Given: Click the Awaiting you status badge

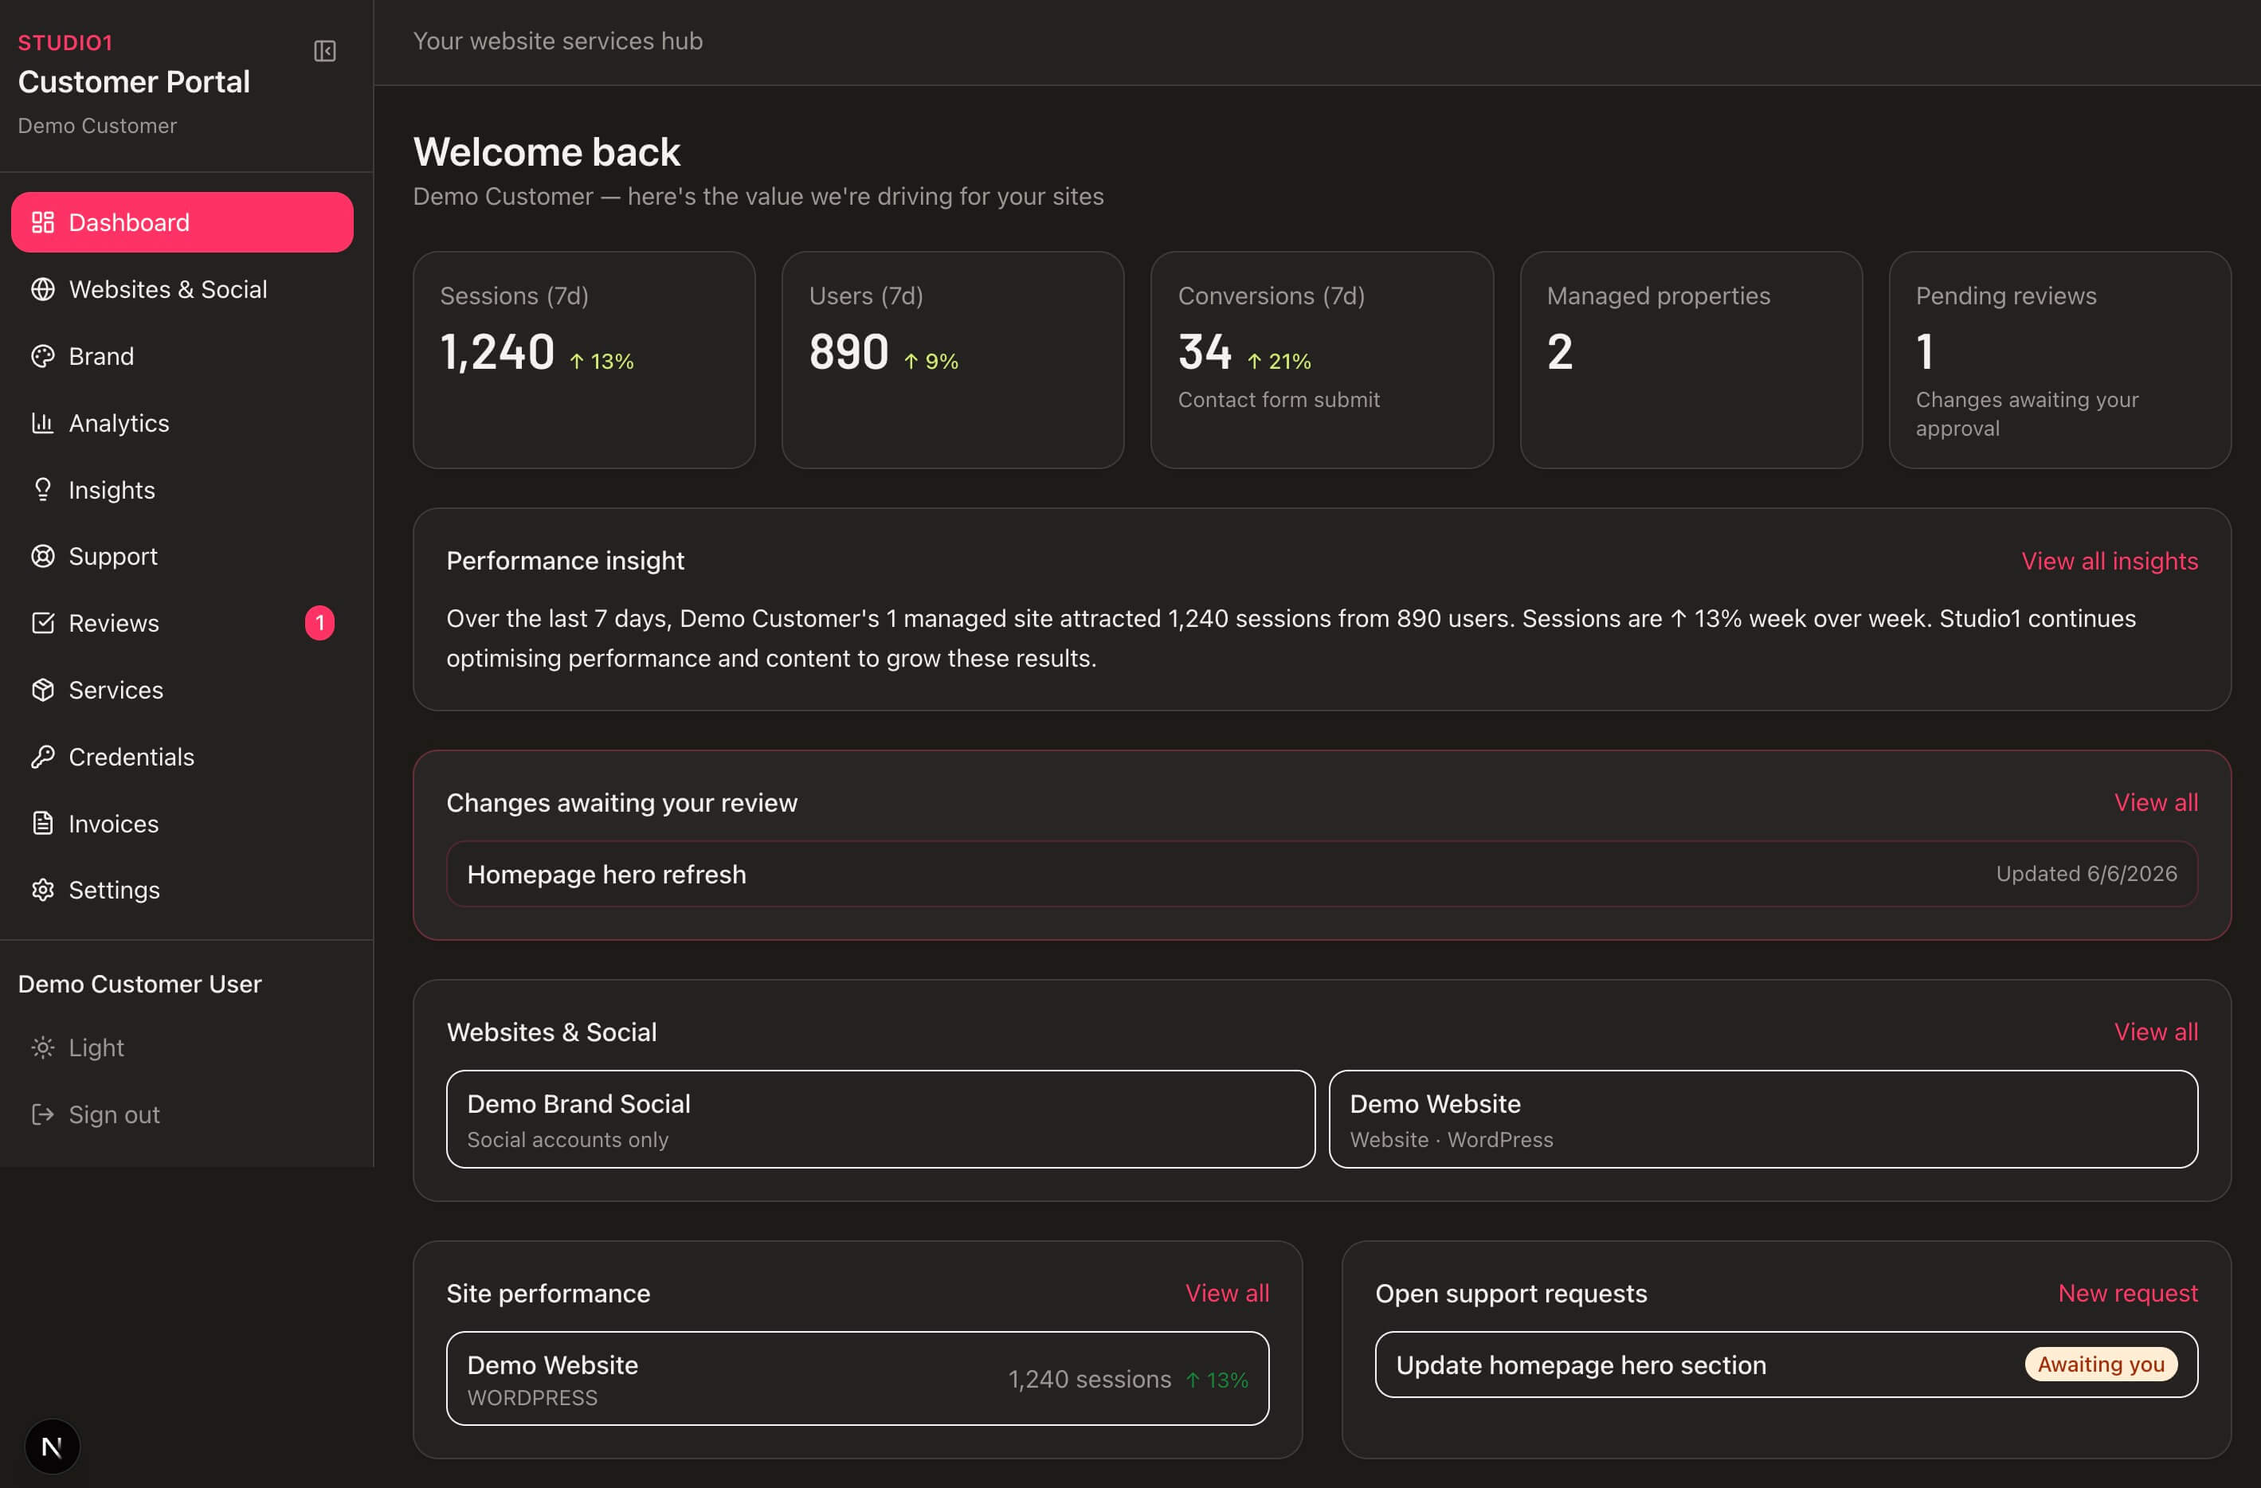Looking at the screenshot, I should pos(2100,1365).
